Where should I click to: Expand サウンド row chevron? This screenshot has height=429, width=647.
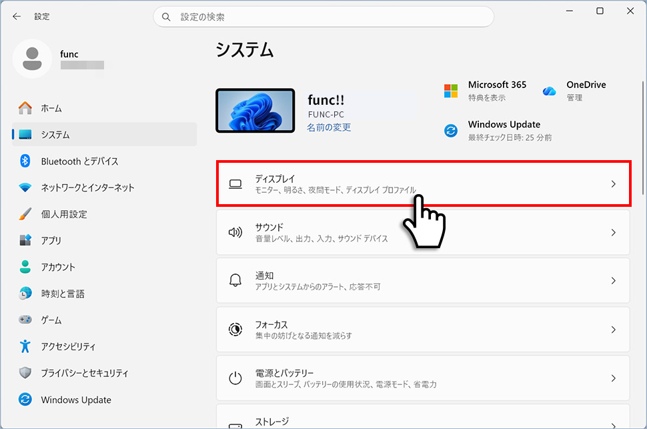(x=614, y=232)
